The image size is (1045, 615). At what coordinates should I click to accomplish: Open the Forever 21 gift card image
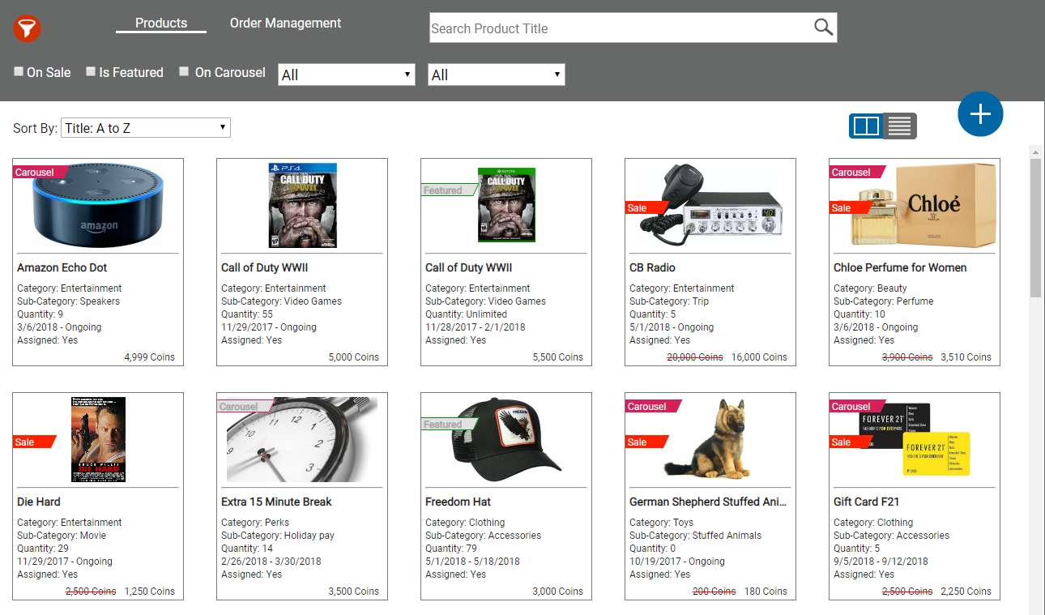pyautogui.click(x=914, y=439)
